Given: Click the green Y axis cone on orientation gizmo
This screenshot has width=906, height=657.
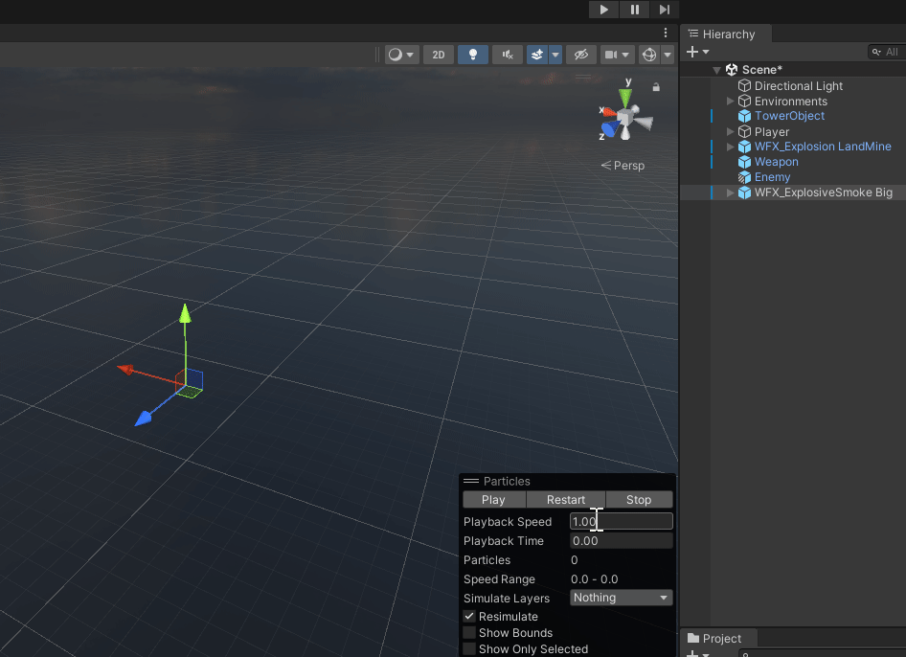Looking at the screenshot, I should pos(625,97).
